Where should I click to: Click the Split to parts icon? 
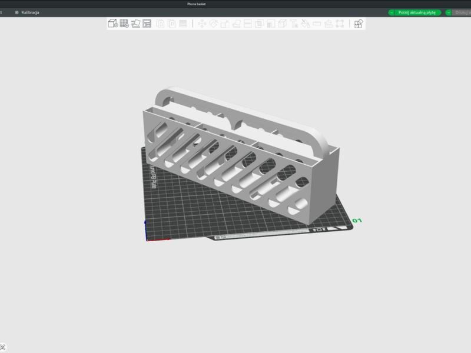[171, 24]
